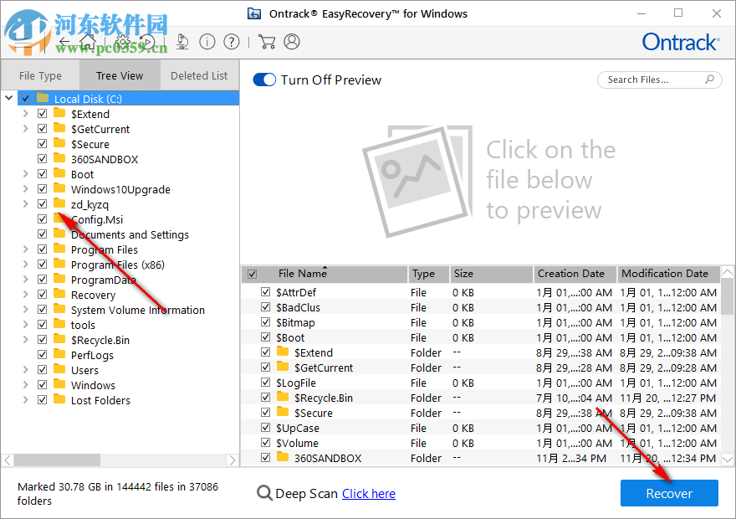This screenshot has height=519, width=736.
Task: Click the Deep Scan 'Click here' link
Action: tap(369, 494)
